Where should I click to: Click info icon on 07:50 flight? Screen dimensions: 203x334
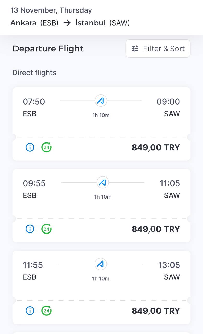tap(30, 147)
